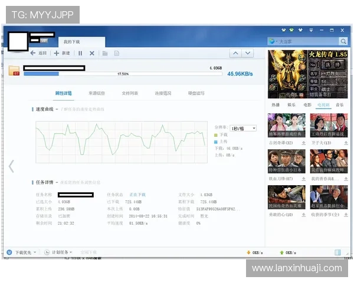Screen dimensions: 354x283
Task: Switch to the 文件列表 tab
Action: click(x=130, y=93)
